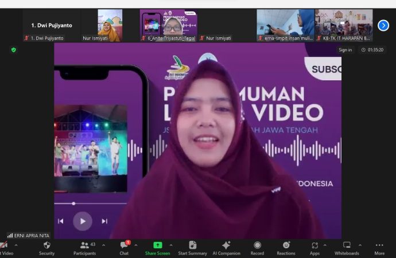Click the muted mic icon on Dwi Pujiyanto
This screenshot has width=396, height=258.
(26, 38)
